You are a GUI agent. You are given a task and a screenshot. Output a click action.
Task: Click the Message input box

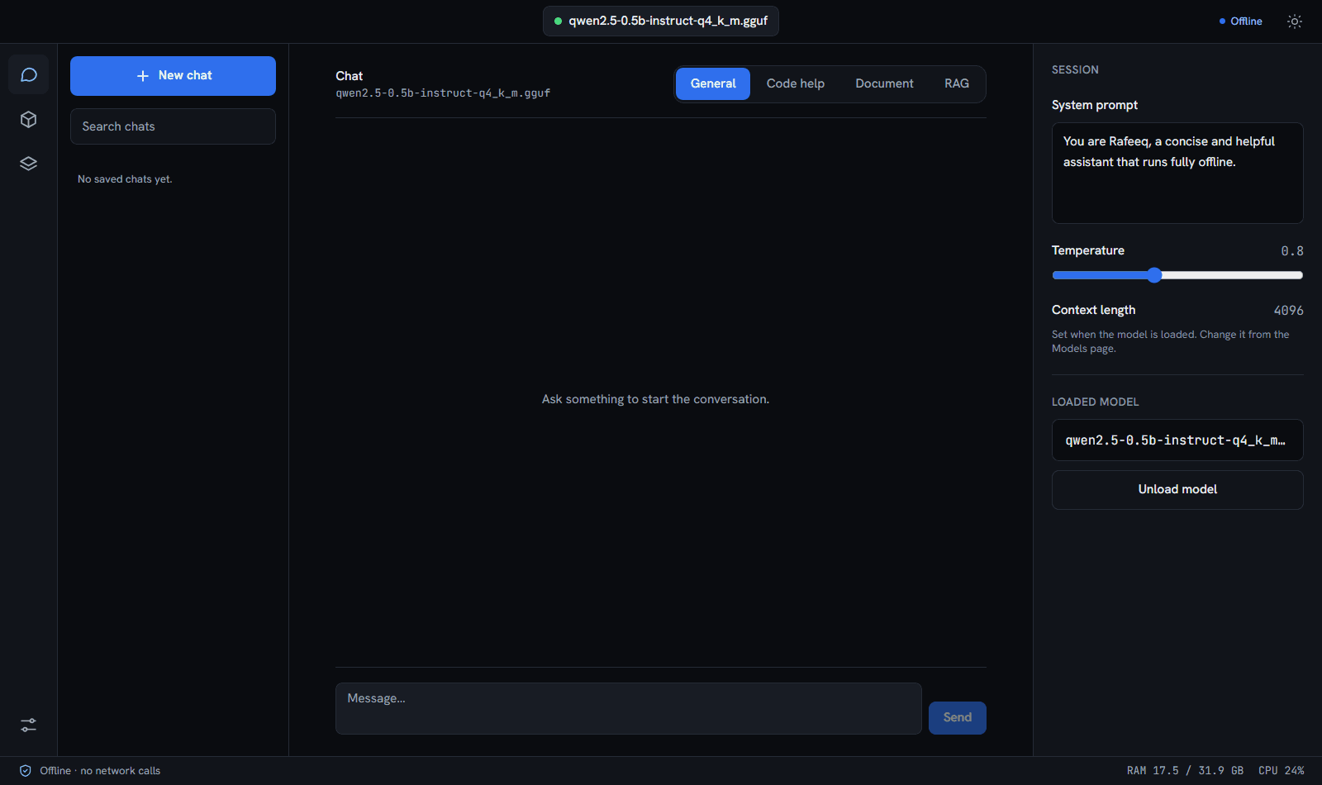[x=628, y=708]
